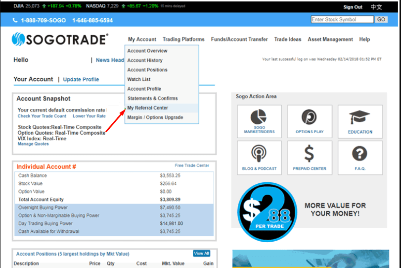Open the My Account menu

click(x=142, y=39)
